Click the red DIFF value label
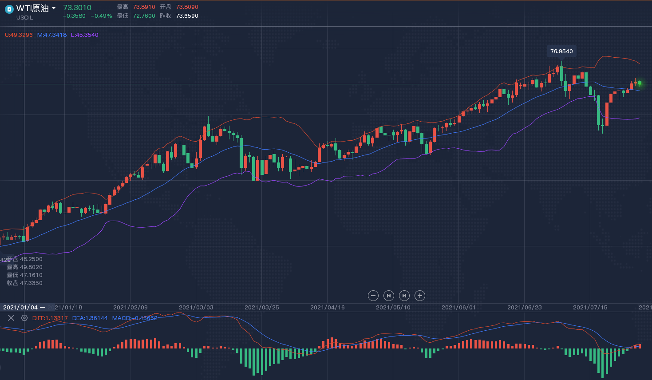Screen dimensions: 652x380 click(50, 318)
